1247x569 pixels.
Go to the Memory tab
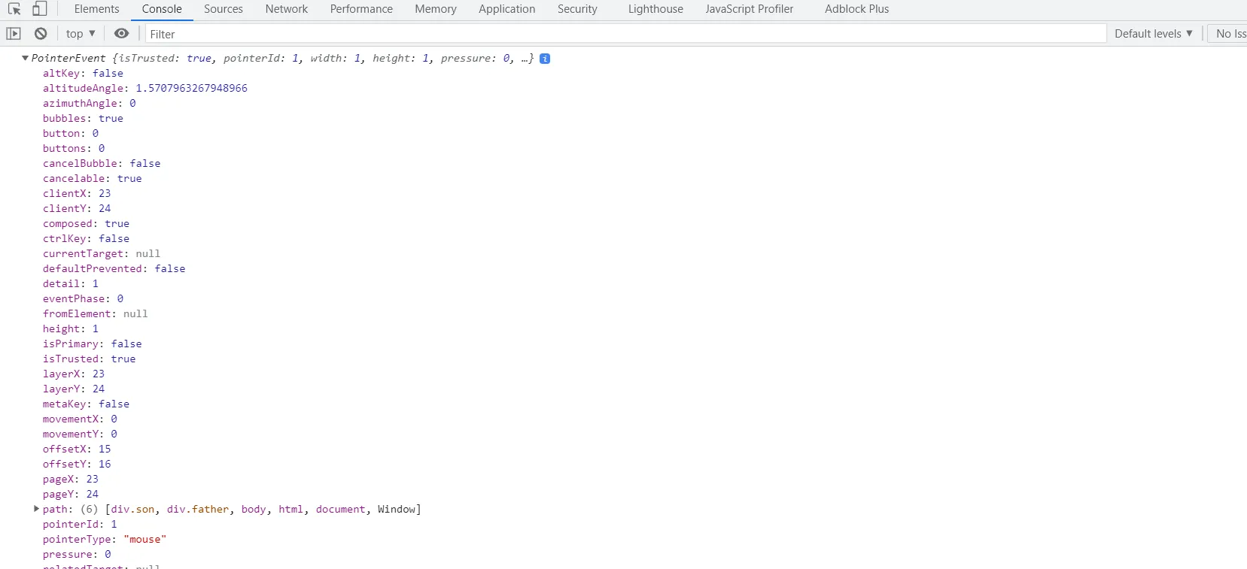point(436,9)
